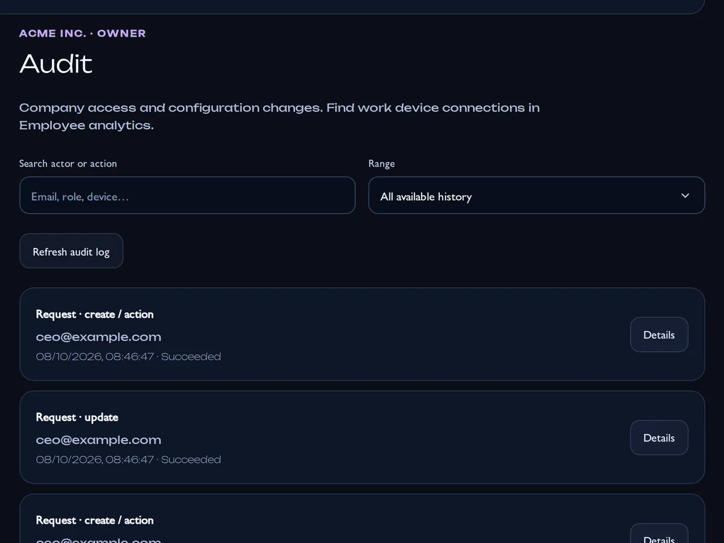The height and width of the screenshot is (543, 724).
Task: Click ceo@example.com in the Request update entry
Action: [x=98, y=440]
